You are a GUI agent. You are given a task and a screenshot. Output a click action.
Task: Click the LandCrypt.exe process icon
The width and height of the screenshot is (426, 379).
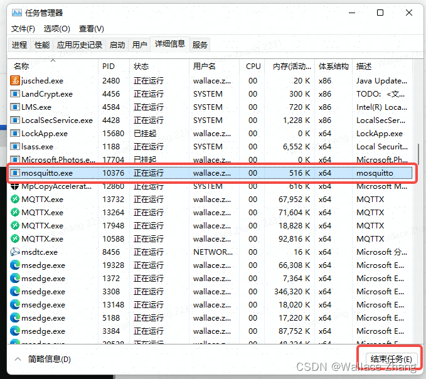pos(15,93)
